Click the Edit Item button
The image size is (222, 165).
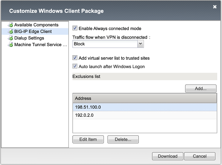click(88, 139)
